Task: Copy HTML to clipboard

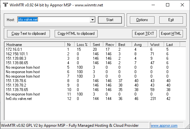Action: click(76, 34)
